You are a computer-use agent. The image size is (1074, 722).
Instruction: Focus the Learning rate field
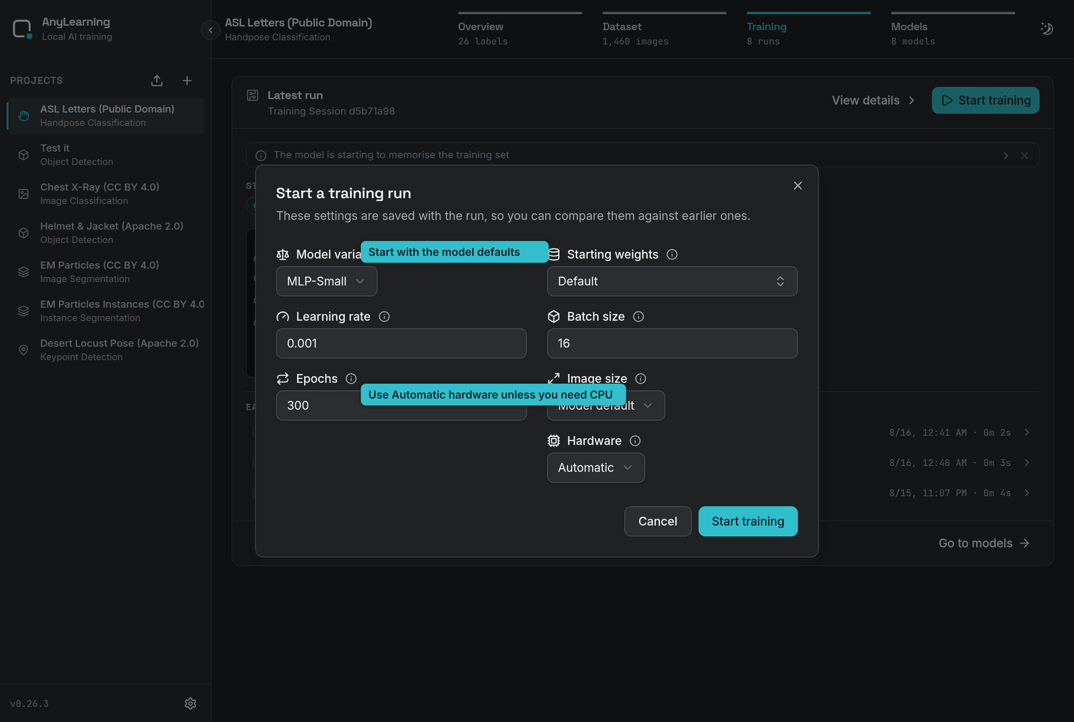click(401, 343)
